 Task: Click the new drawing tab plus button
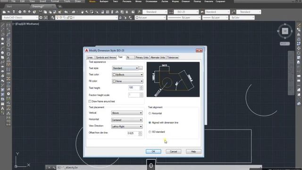click(x=60, y=6)
